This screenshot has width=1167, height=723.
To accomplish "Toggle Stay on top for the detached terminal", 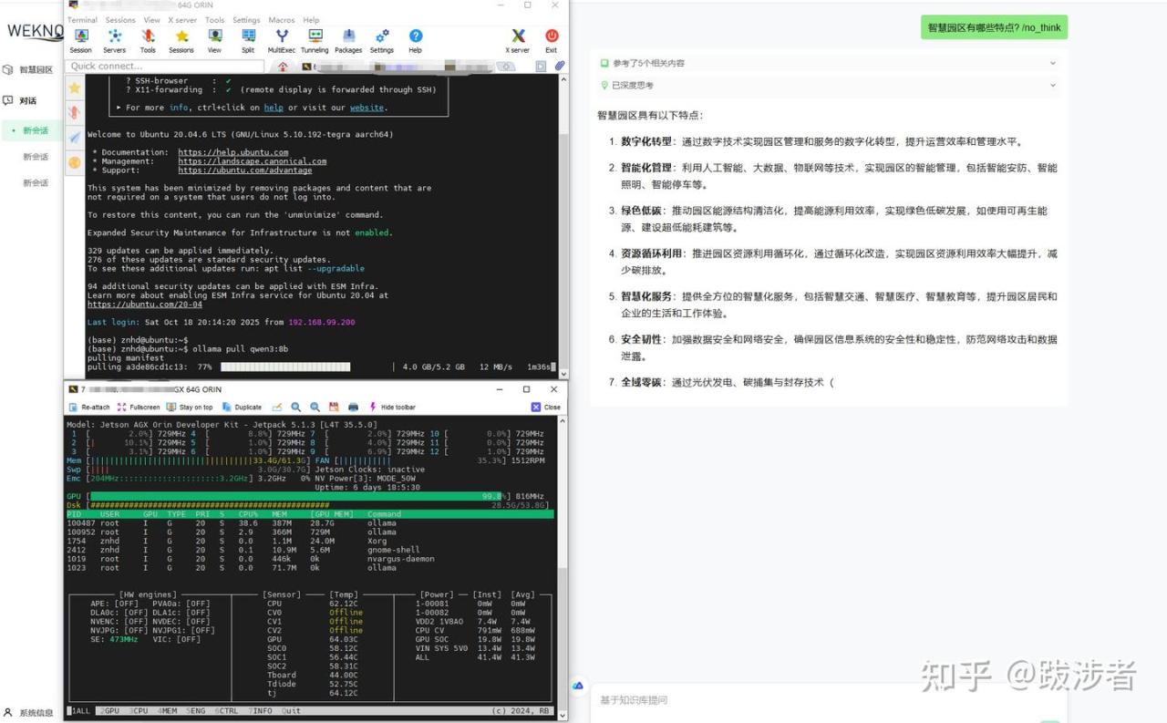I will [190, 408].
